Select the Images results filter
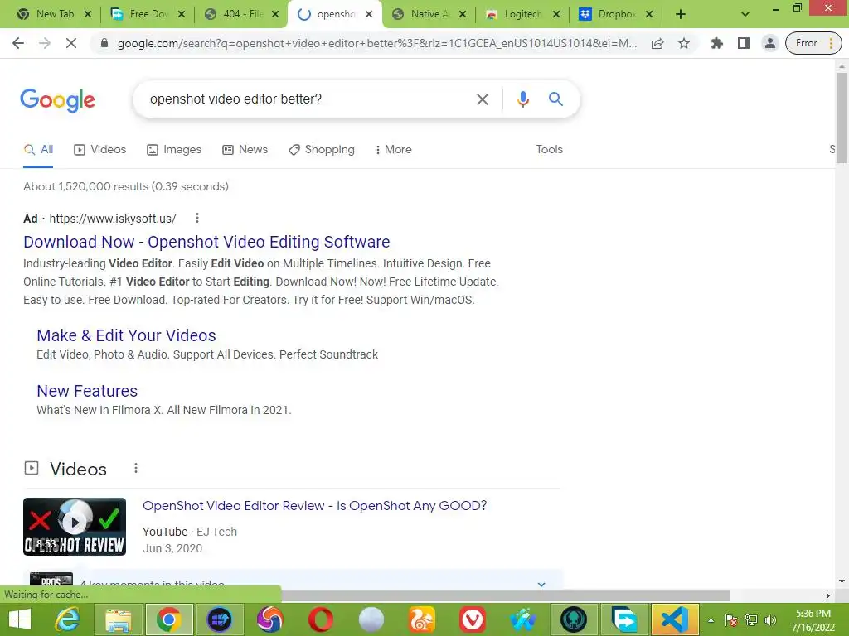This screenshot has width=849, height=636. tap(174, 150)
